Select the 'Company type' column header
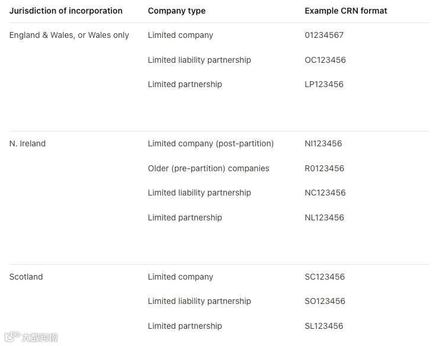 (x=177, y=11)
